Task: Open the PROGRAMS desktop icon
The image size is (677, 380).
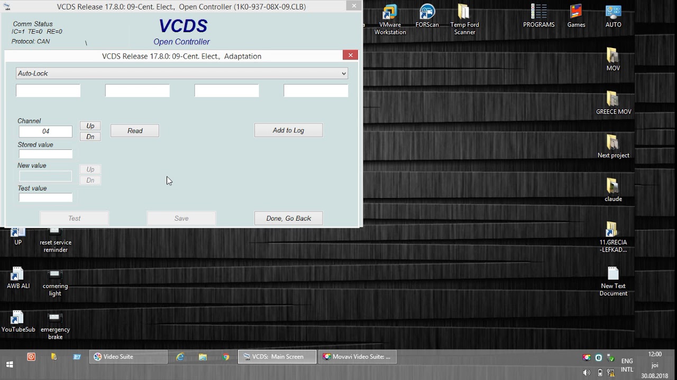Action: click(539, 16)
